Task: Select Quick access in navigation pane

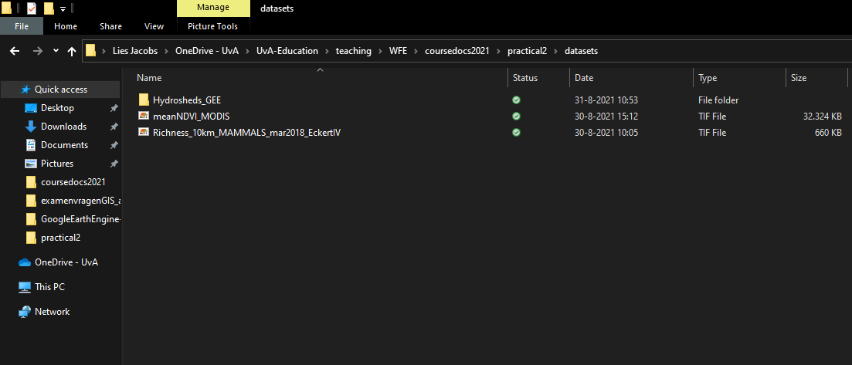Action: [x=59, y=90]
